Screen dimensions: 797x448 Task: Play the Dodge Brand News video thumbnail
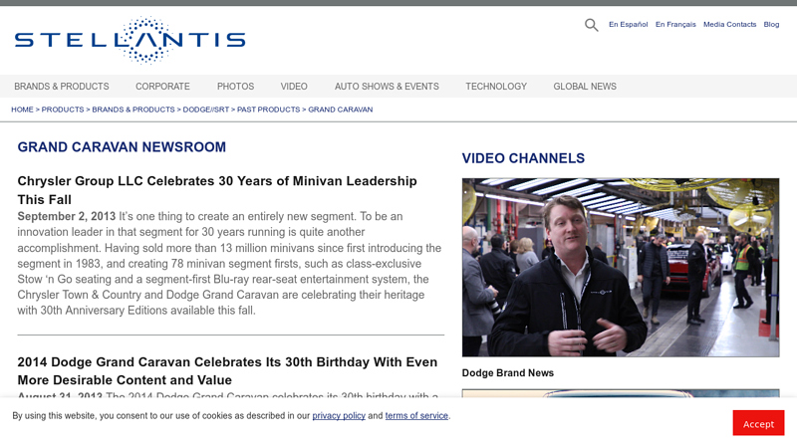point(620,267)
